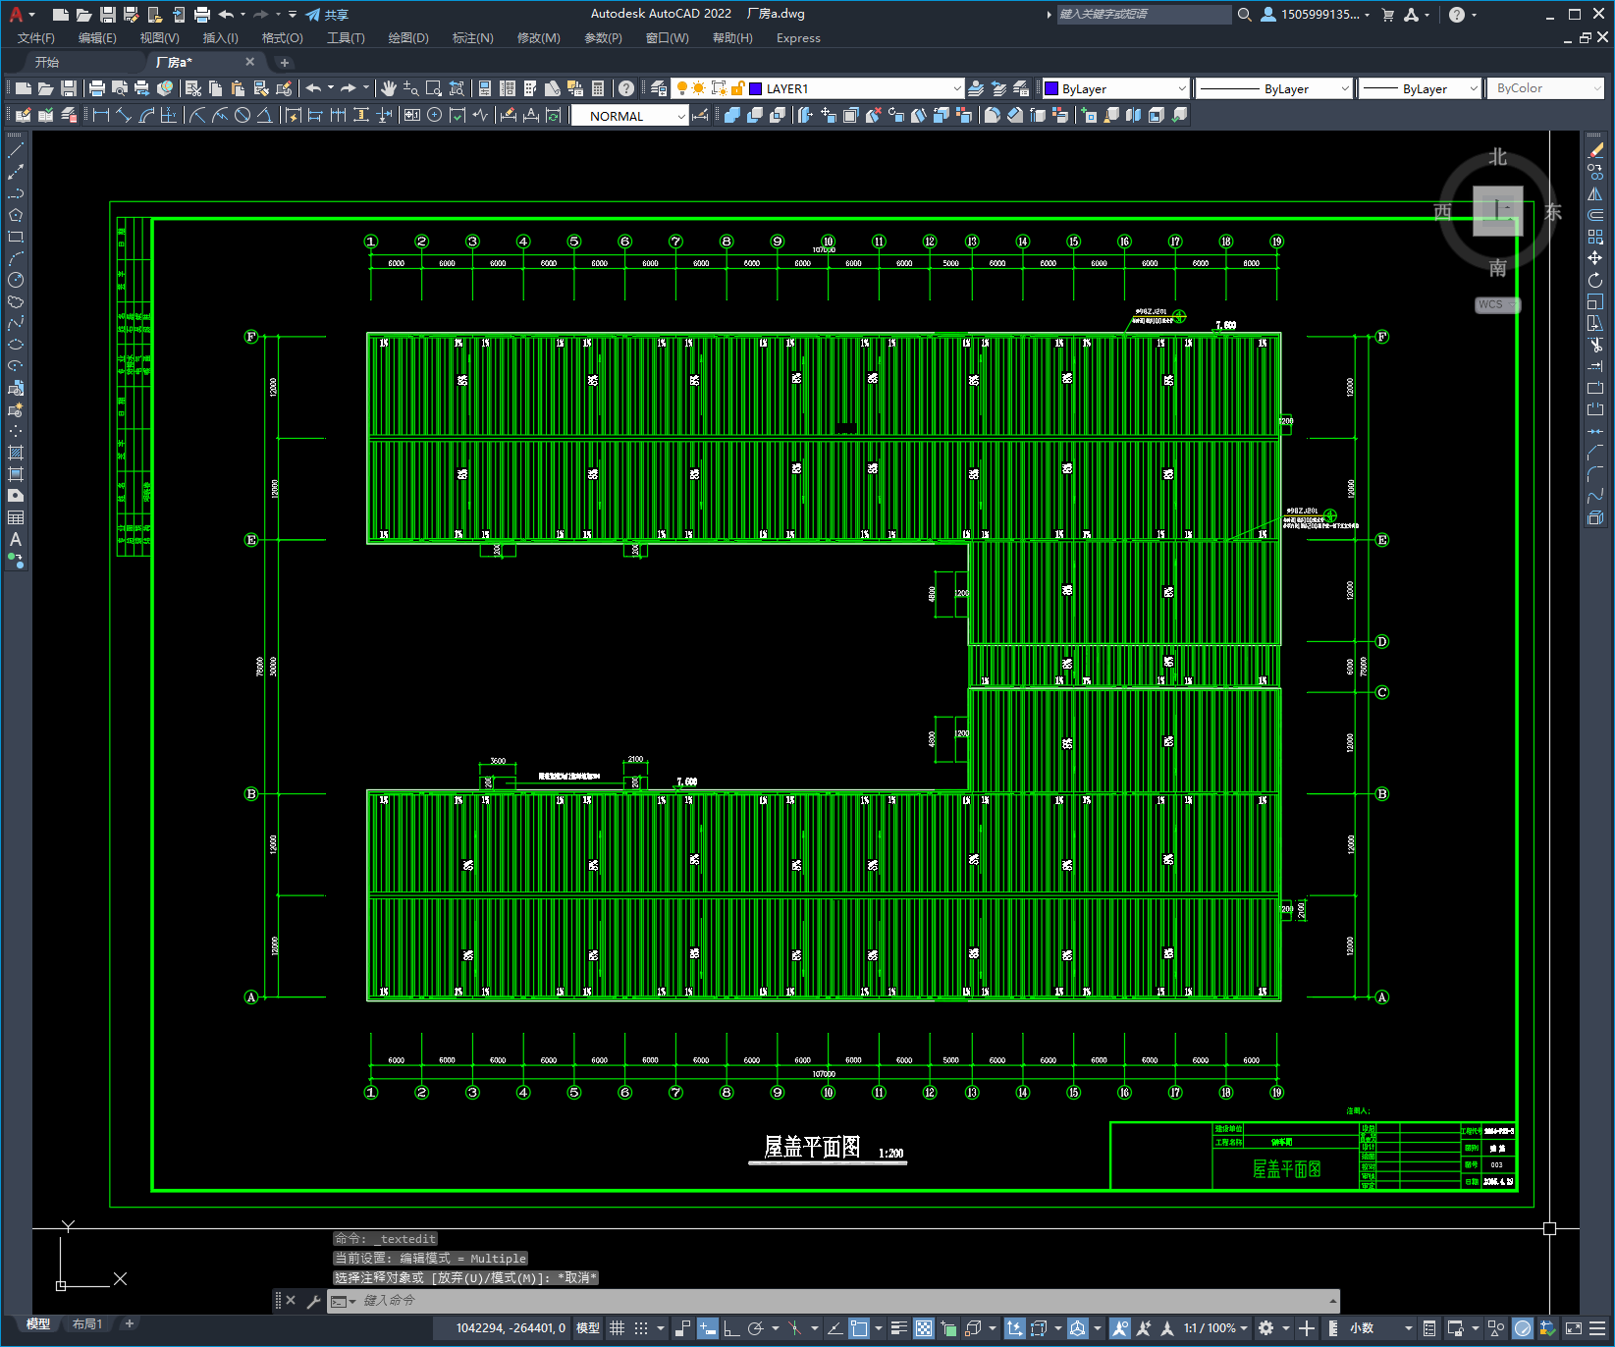Toggle annotation visibility in status bar
This screenshot has width=1615, height=1347.
point(1120,1328)
